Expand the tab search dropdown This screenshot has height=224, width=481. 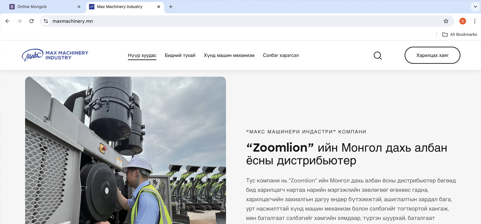coord(475,7)
